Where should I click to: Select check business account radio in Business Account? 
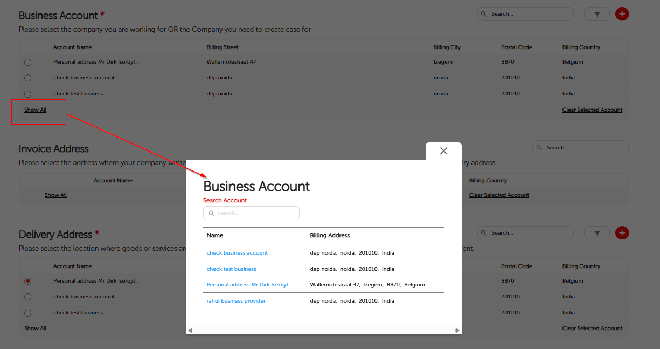(x=28, y=78)
